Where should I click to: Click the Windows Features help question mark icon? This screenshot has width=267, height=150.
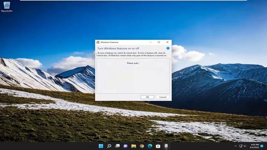(168, 48)
